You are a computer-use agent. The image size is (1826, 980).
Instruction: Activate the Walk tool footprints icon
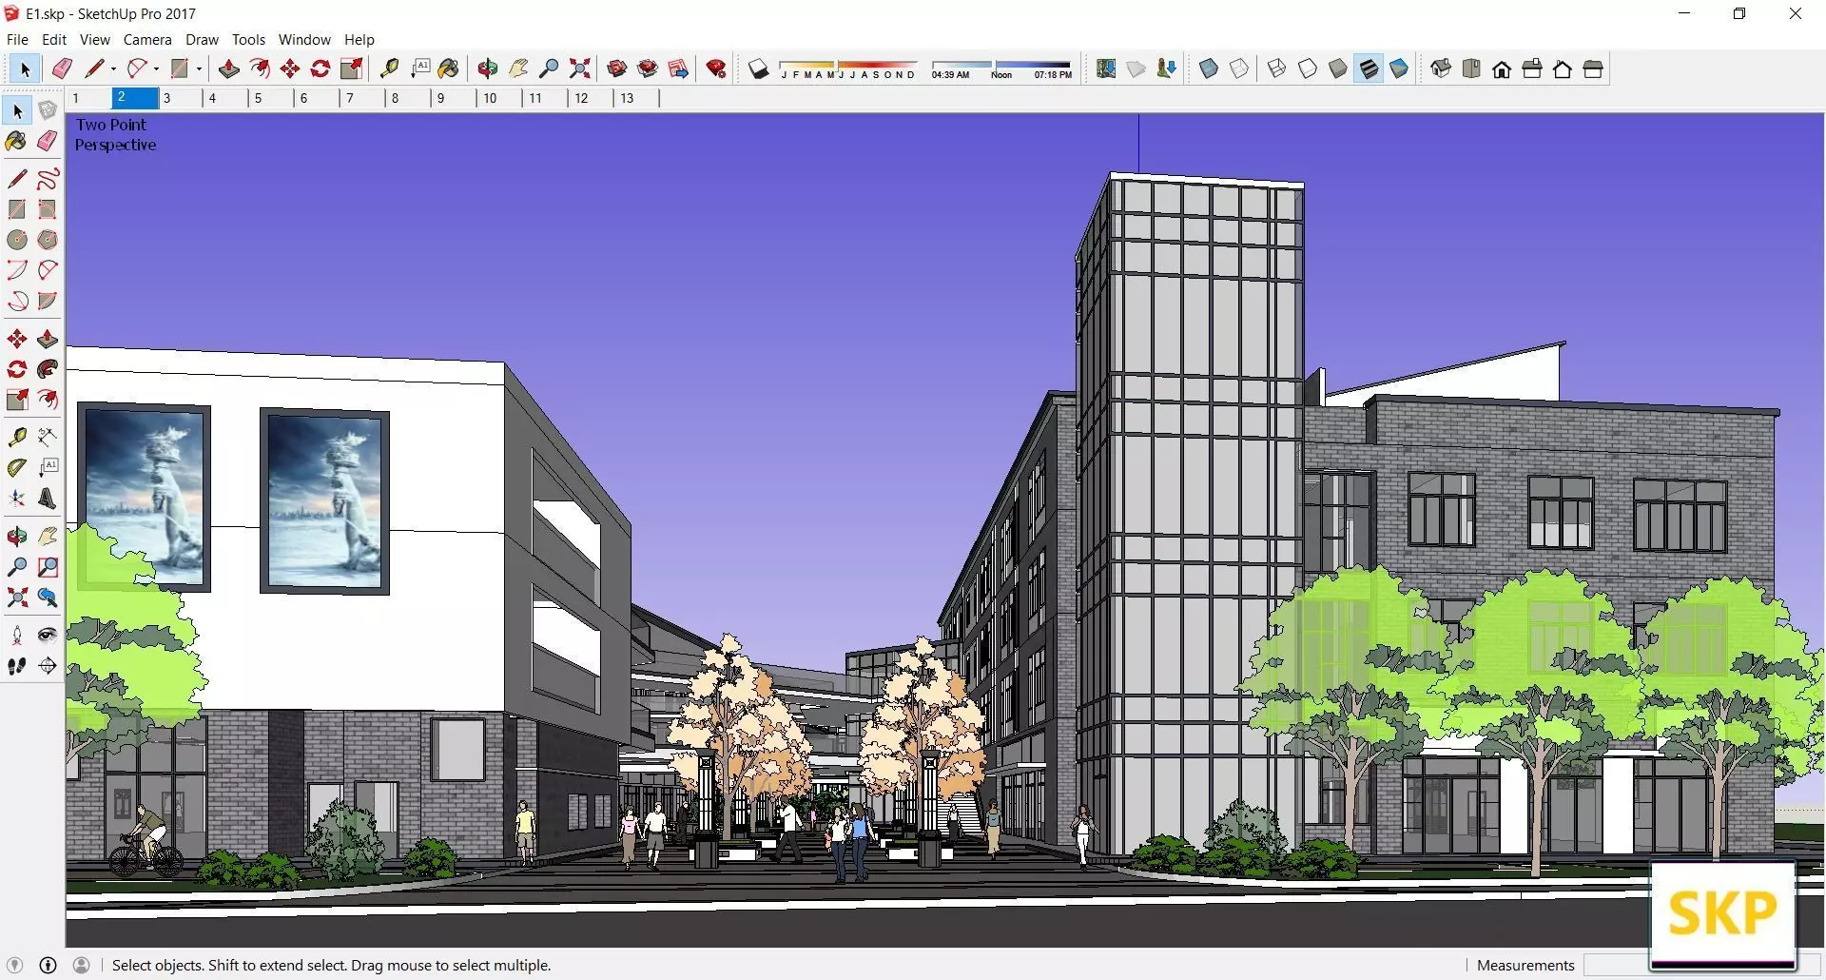(x=17, y=666)
